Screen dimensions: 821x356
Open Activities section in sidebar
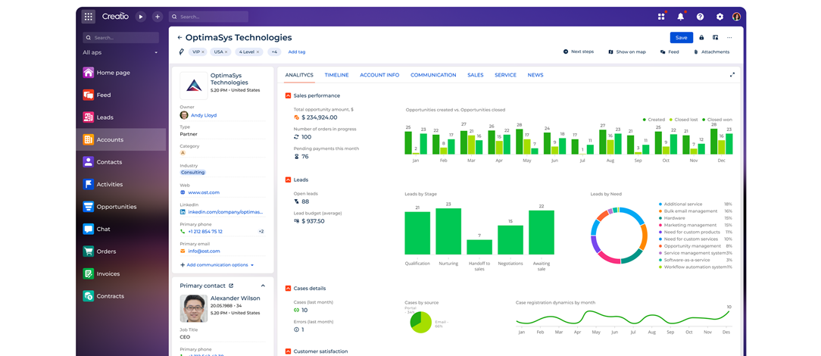coord(121,184)
